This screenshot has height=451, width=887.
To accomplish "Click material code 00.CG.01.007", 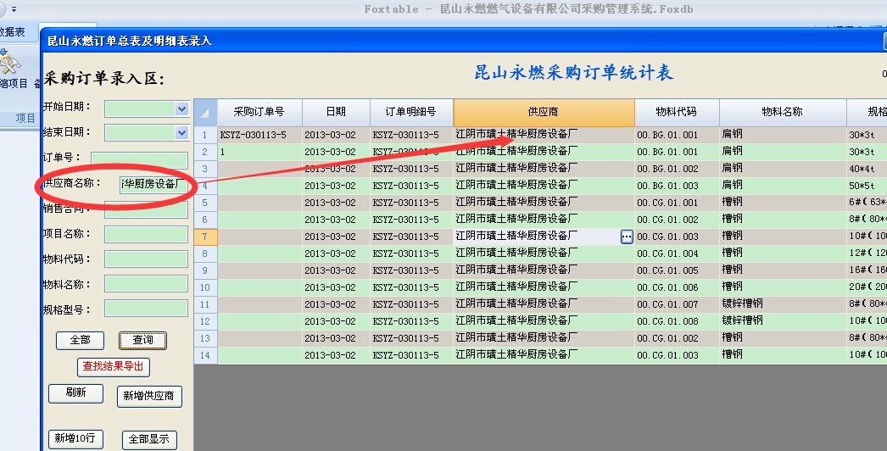I will coord(677,304).
